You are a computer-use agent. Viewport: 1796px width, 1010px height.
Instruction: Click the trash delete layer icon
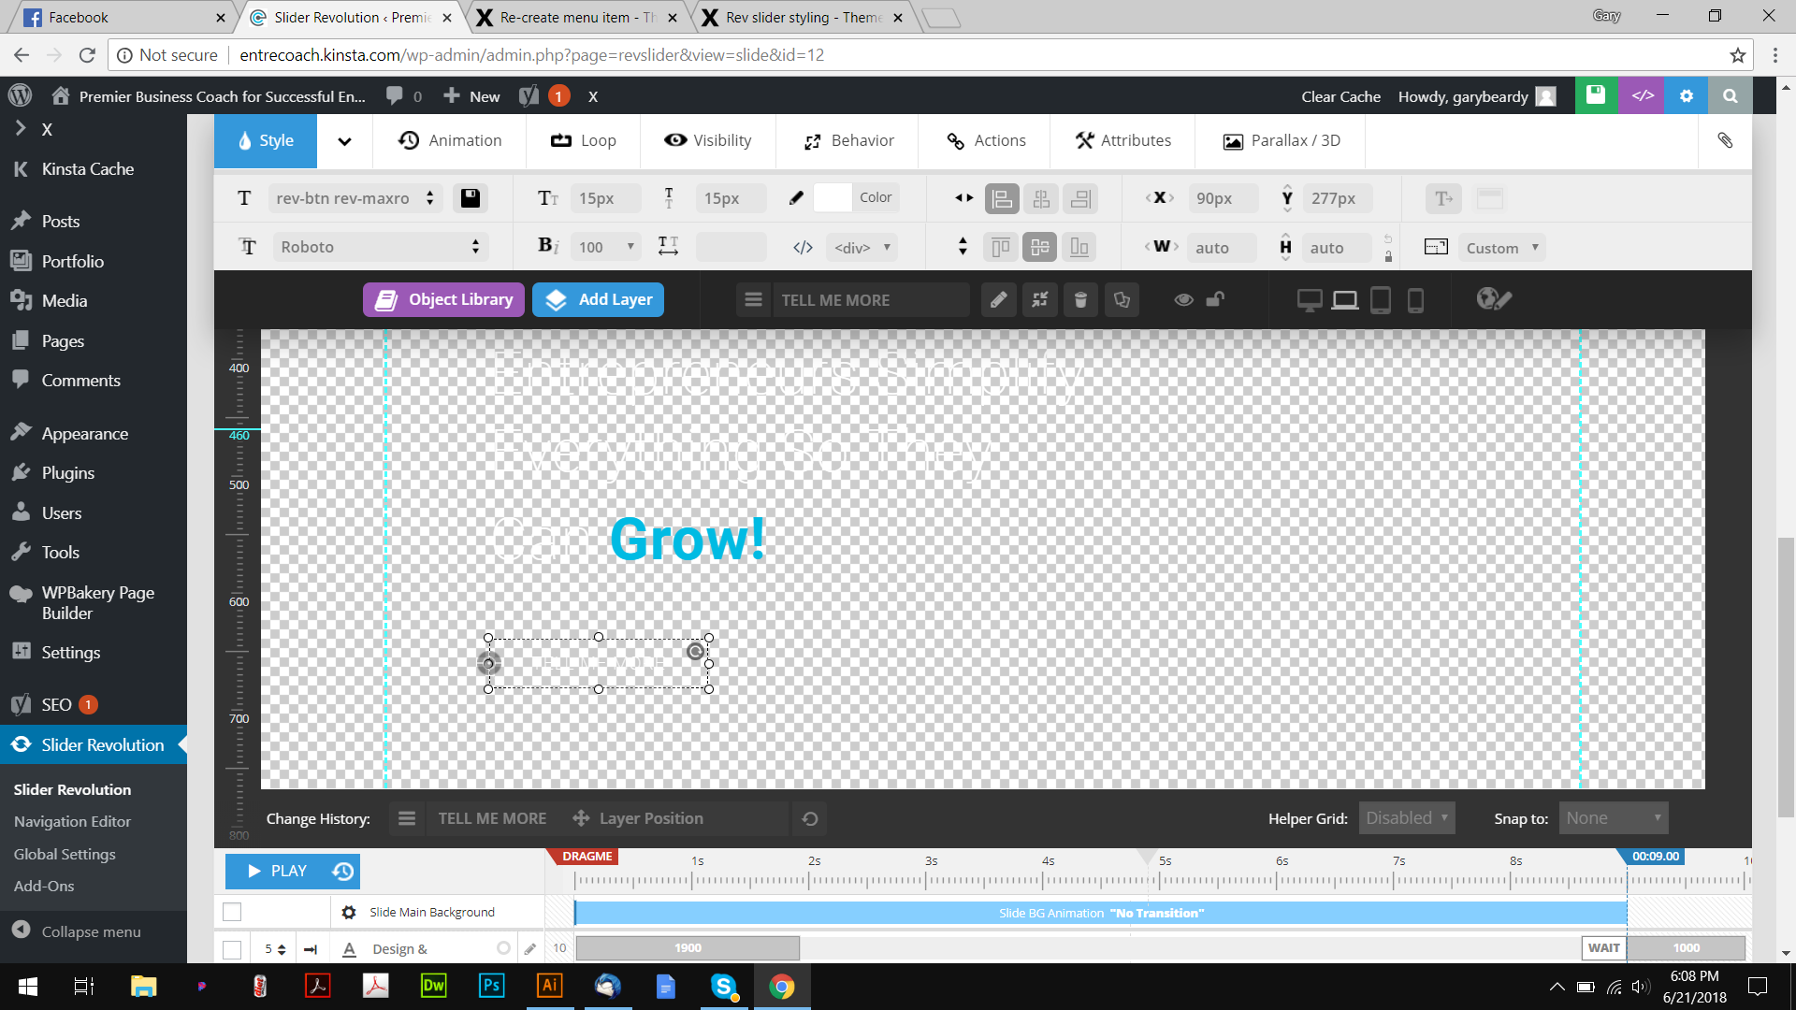(x=1080, y=300)
